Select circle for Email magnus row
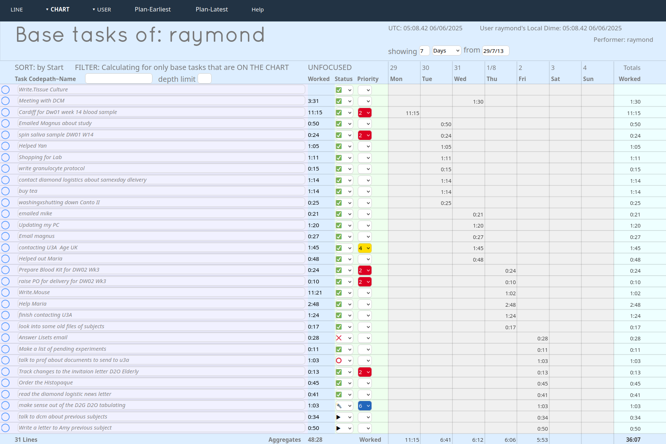The height and width of the screenshot is (444, 666). [6, 236]
